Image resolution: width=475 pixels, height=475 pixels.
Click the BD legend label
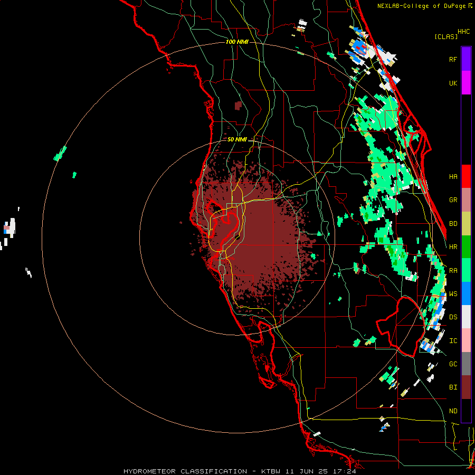point(453,224)
